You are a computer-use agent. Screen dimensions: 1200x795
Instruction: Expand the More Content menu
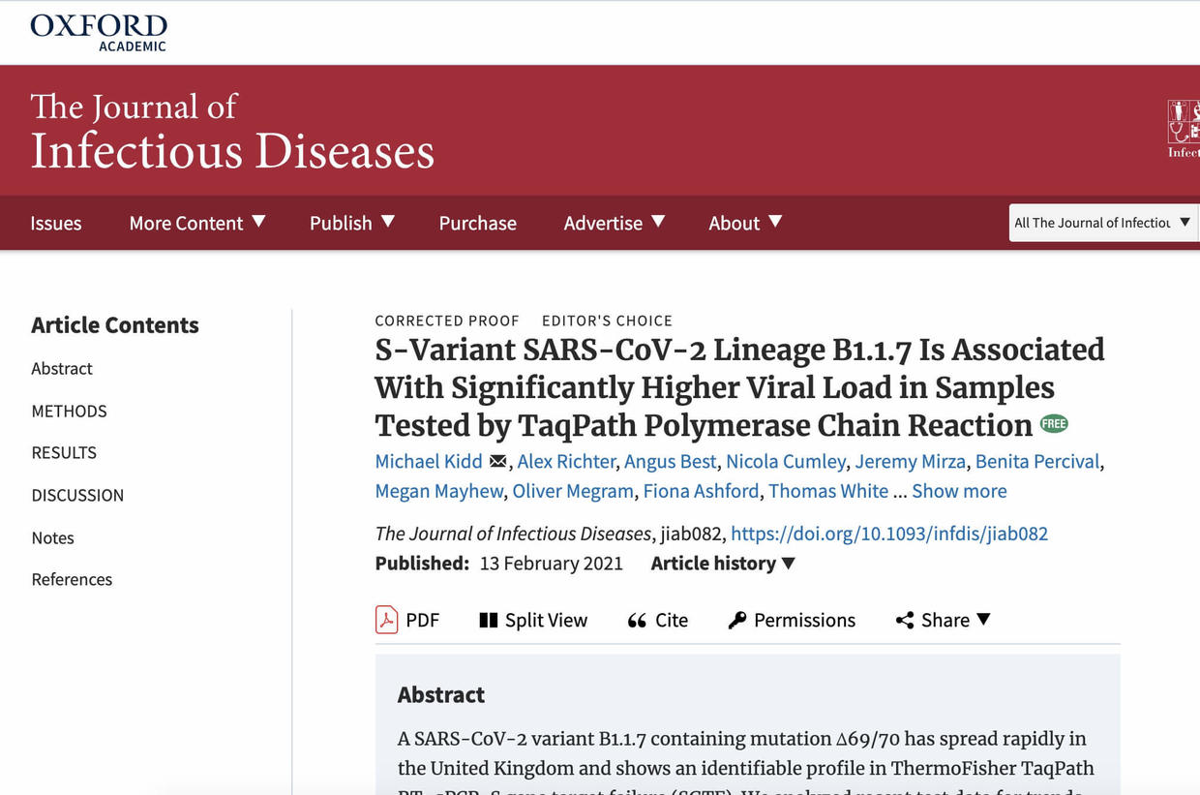pyautogui.click(x=197, y=223)
